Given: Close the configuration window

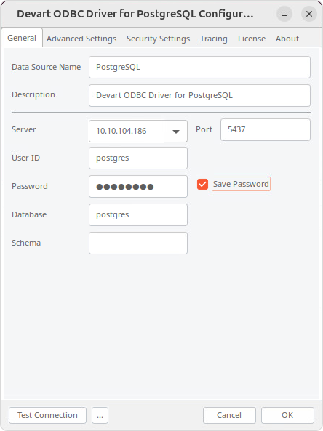Looking at the screenshot, I should (309, 14).
